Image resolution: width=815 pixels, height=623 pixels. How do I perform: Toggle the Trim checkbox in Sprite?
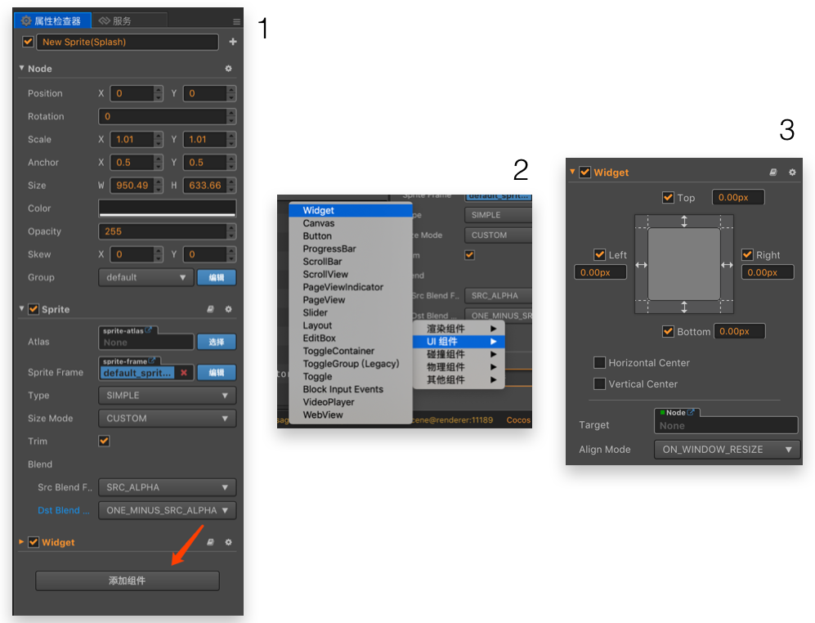[104, 441]
